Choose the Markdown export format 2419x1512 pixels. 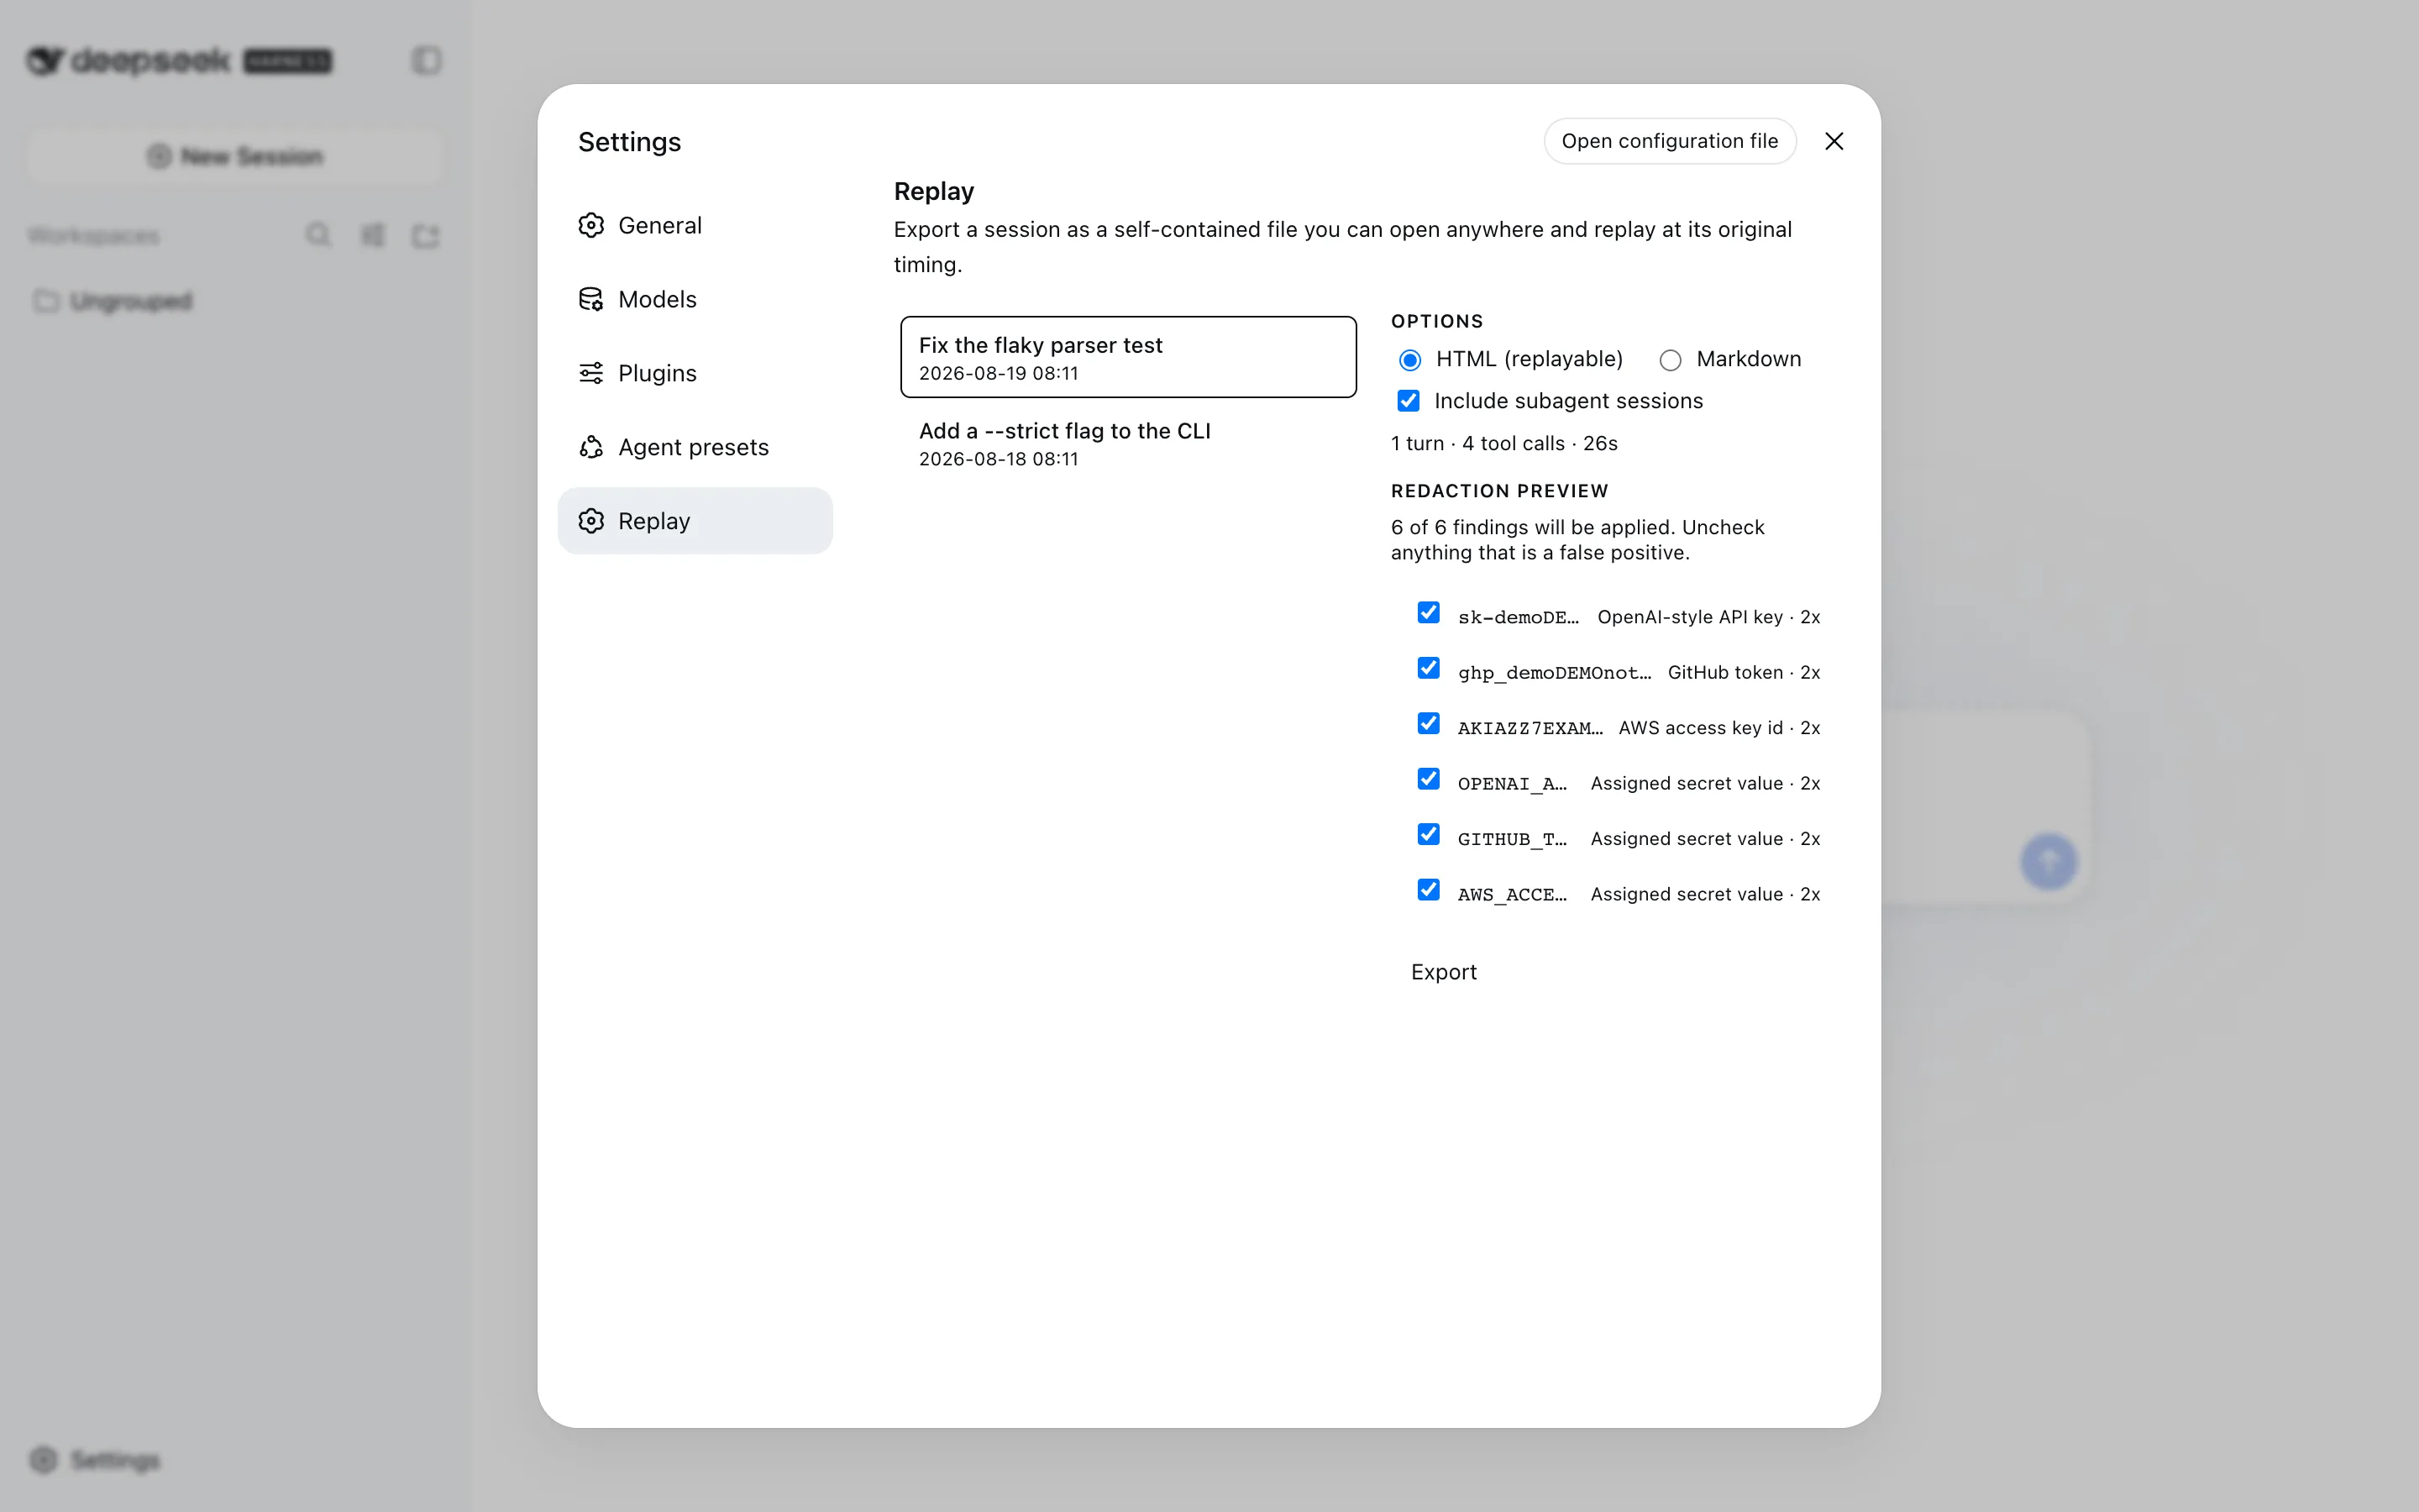1671,360
